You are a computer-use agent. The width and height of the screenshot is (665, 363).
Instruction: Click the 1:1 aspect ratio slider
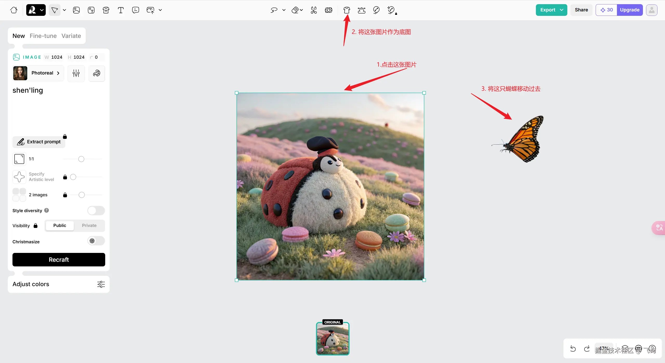pyautogui.click(x=81, y=159)
